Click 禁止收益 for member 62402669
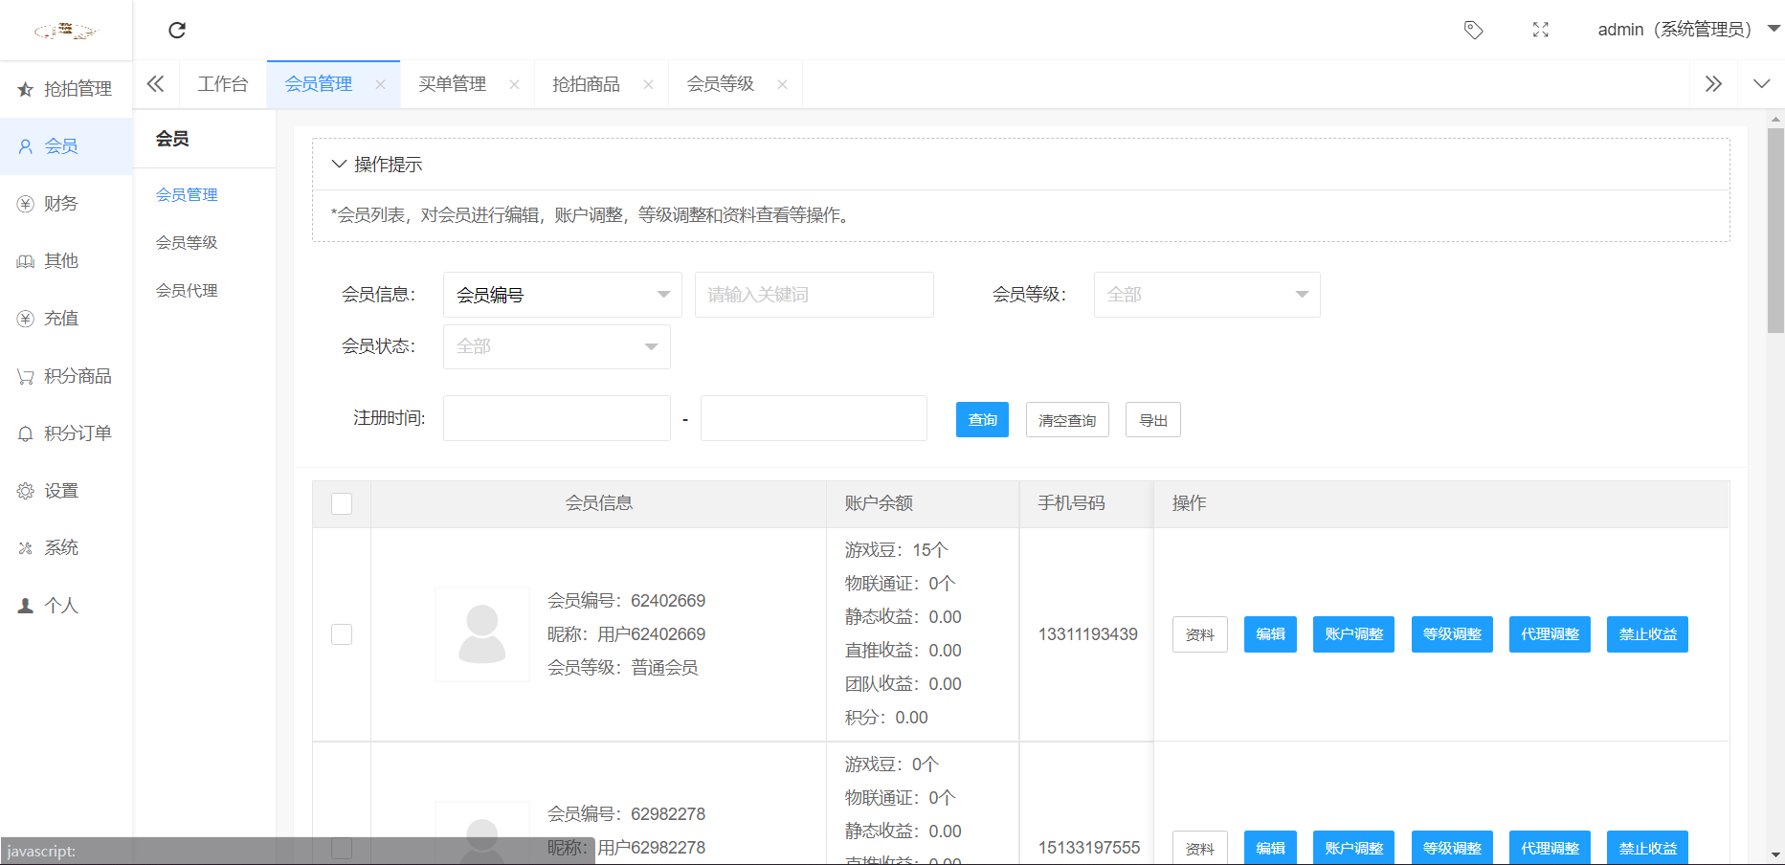 [1647, 634]
